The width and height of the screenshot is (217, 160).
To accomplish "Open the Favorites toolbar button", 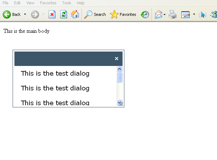I will [123, 14].
